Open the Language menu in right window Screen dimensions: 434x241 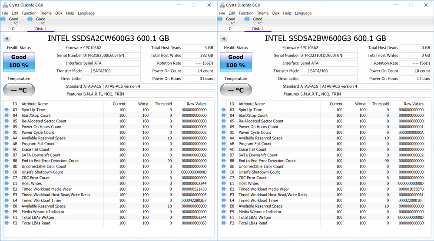point(303,13)
